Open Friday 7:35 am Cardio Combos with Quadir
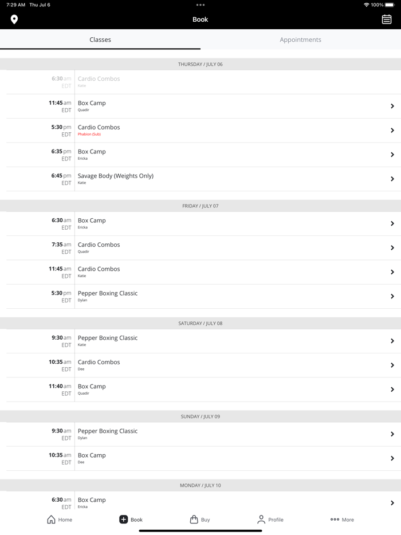The height and width of the screenshot is (535, 401). [x=203, y=247]
